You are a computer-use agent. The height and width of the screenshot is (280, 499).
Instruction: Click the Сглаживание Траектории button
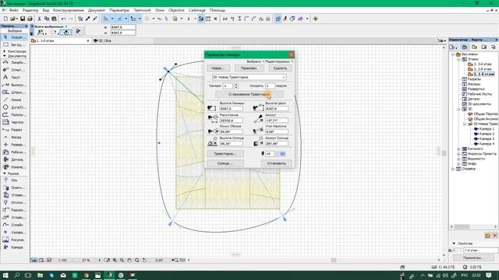249,94
